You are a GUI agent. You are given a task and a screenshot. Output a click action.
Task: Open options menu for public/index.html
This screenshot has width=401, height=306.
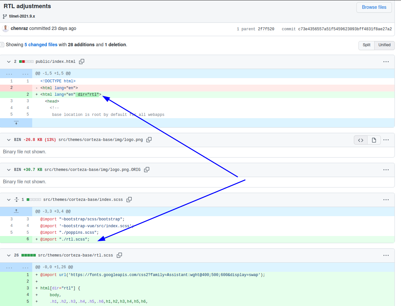tap(386, 62)
